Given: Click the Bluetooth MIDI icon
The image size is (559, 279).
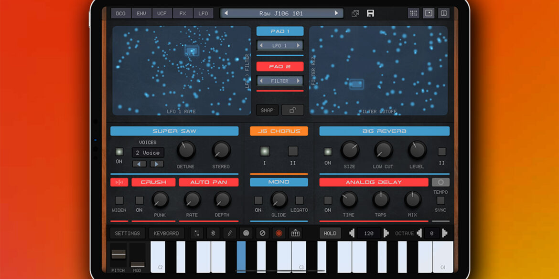Looking at the screenshot, I should 213,233.
